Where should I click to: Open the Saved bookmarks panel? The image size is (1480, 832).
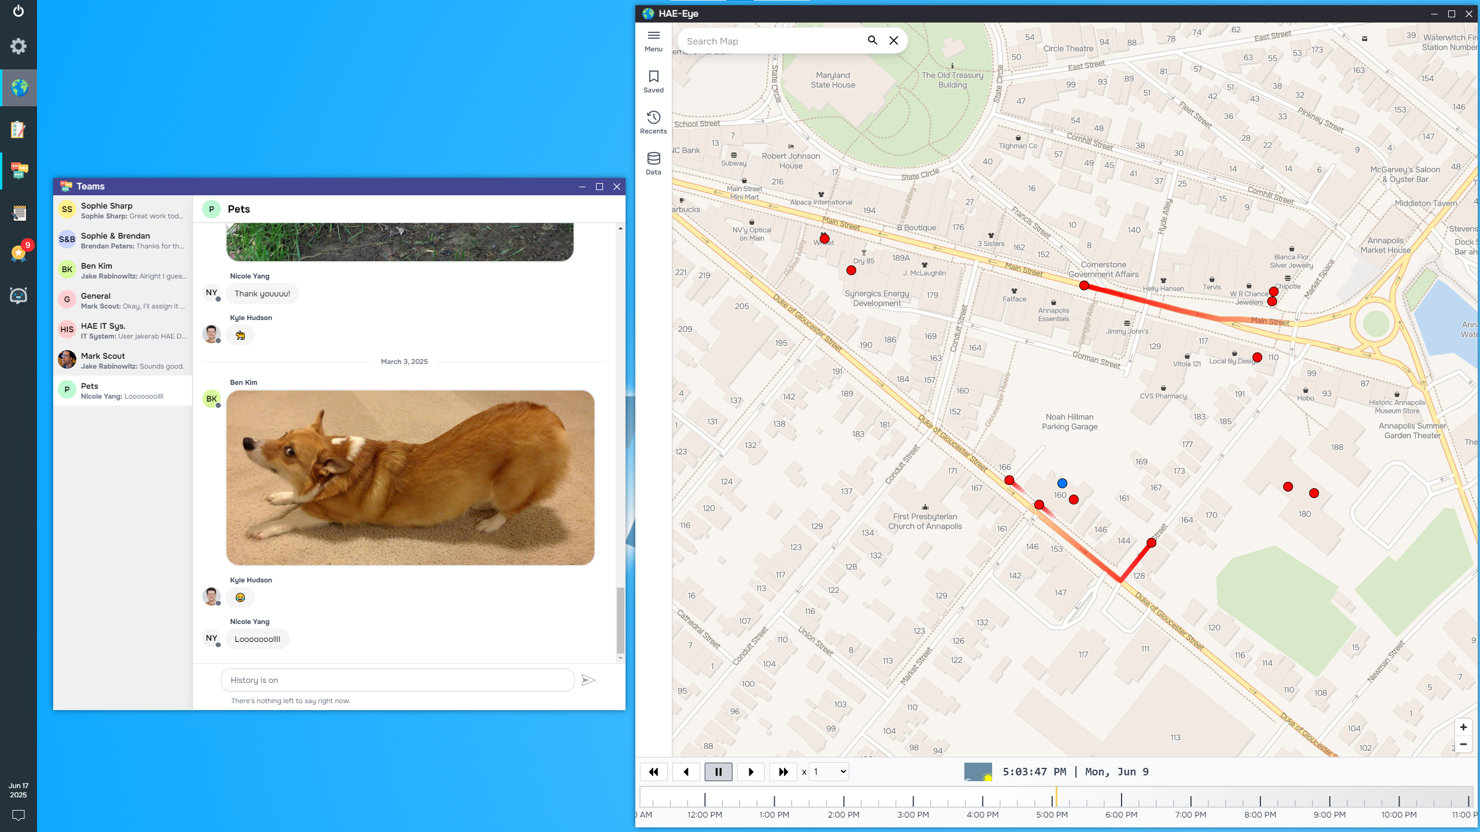653,77
